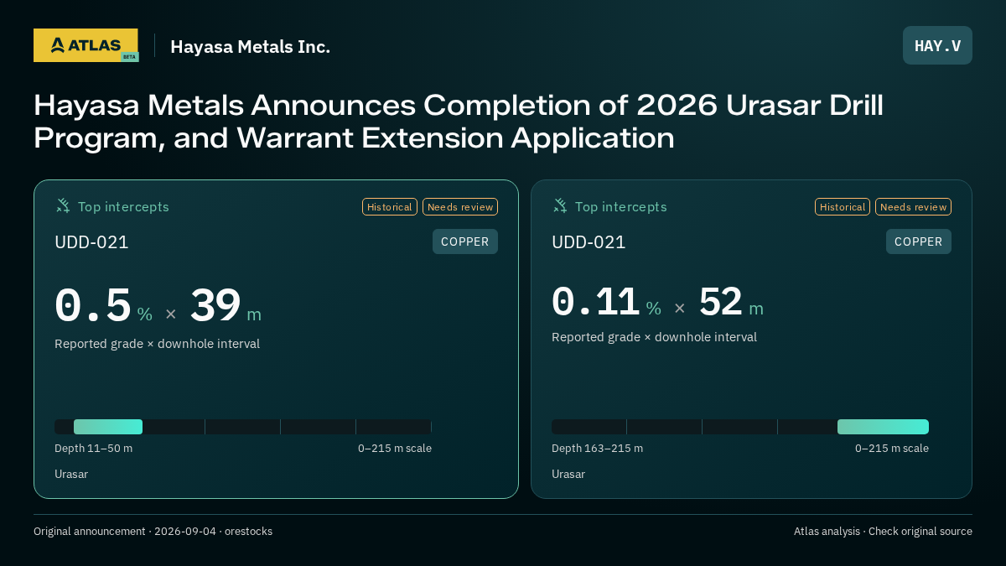Click the depth bar segment for 11–50 m
Image resolution: width=1006 pixels, height=566 pixels.
pyautogui.click(x=108, y=427)
